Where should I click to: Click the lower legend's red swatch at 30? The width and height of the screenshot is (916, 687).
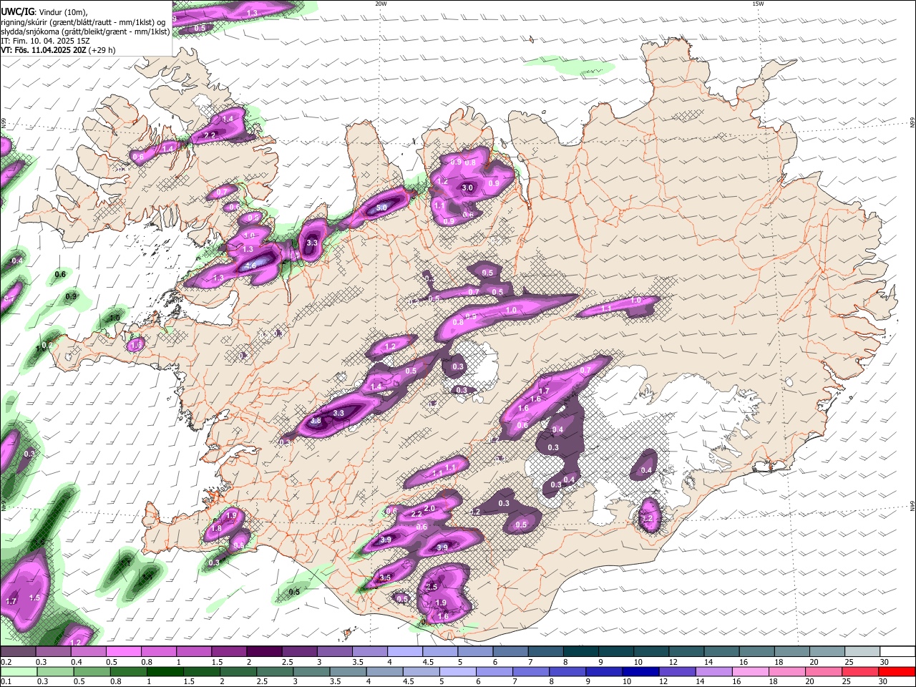pyautogui.click(x=897, y=671)
